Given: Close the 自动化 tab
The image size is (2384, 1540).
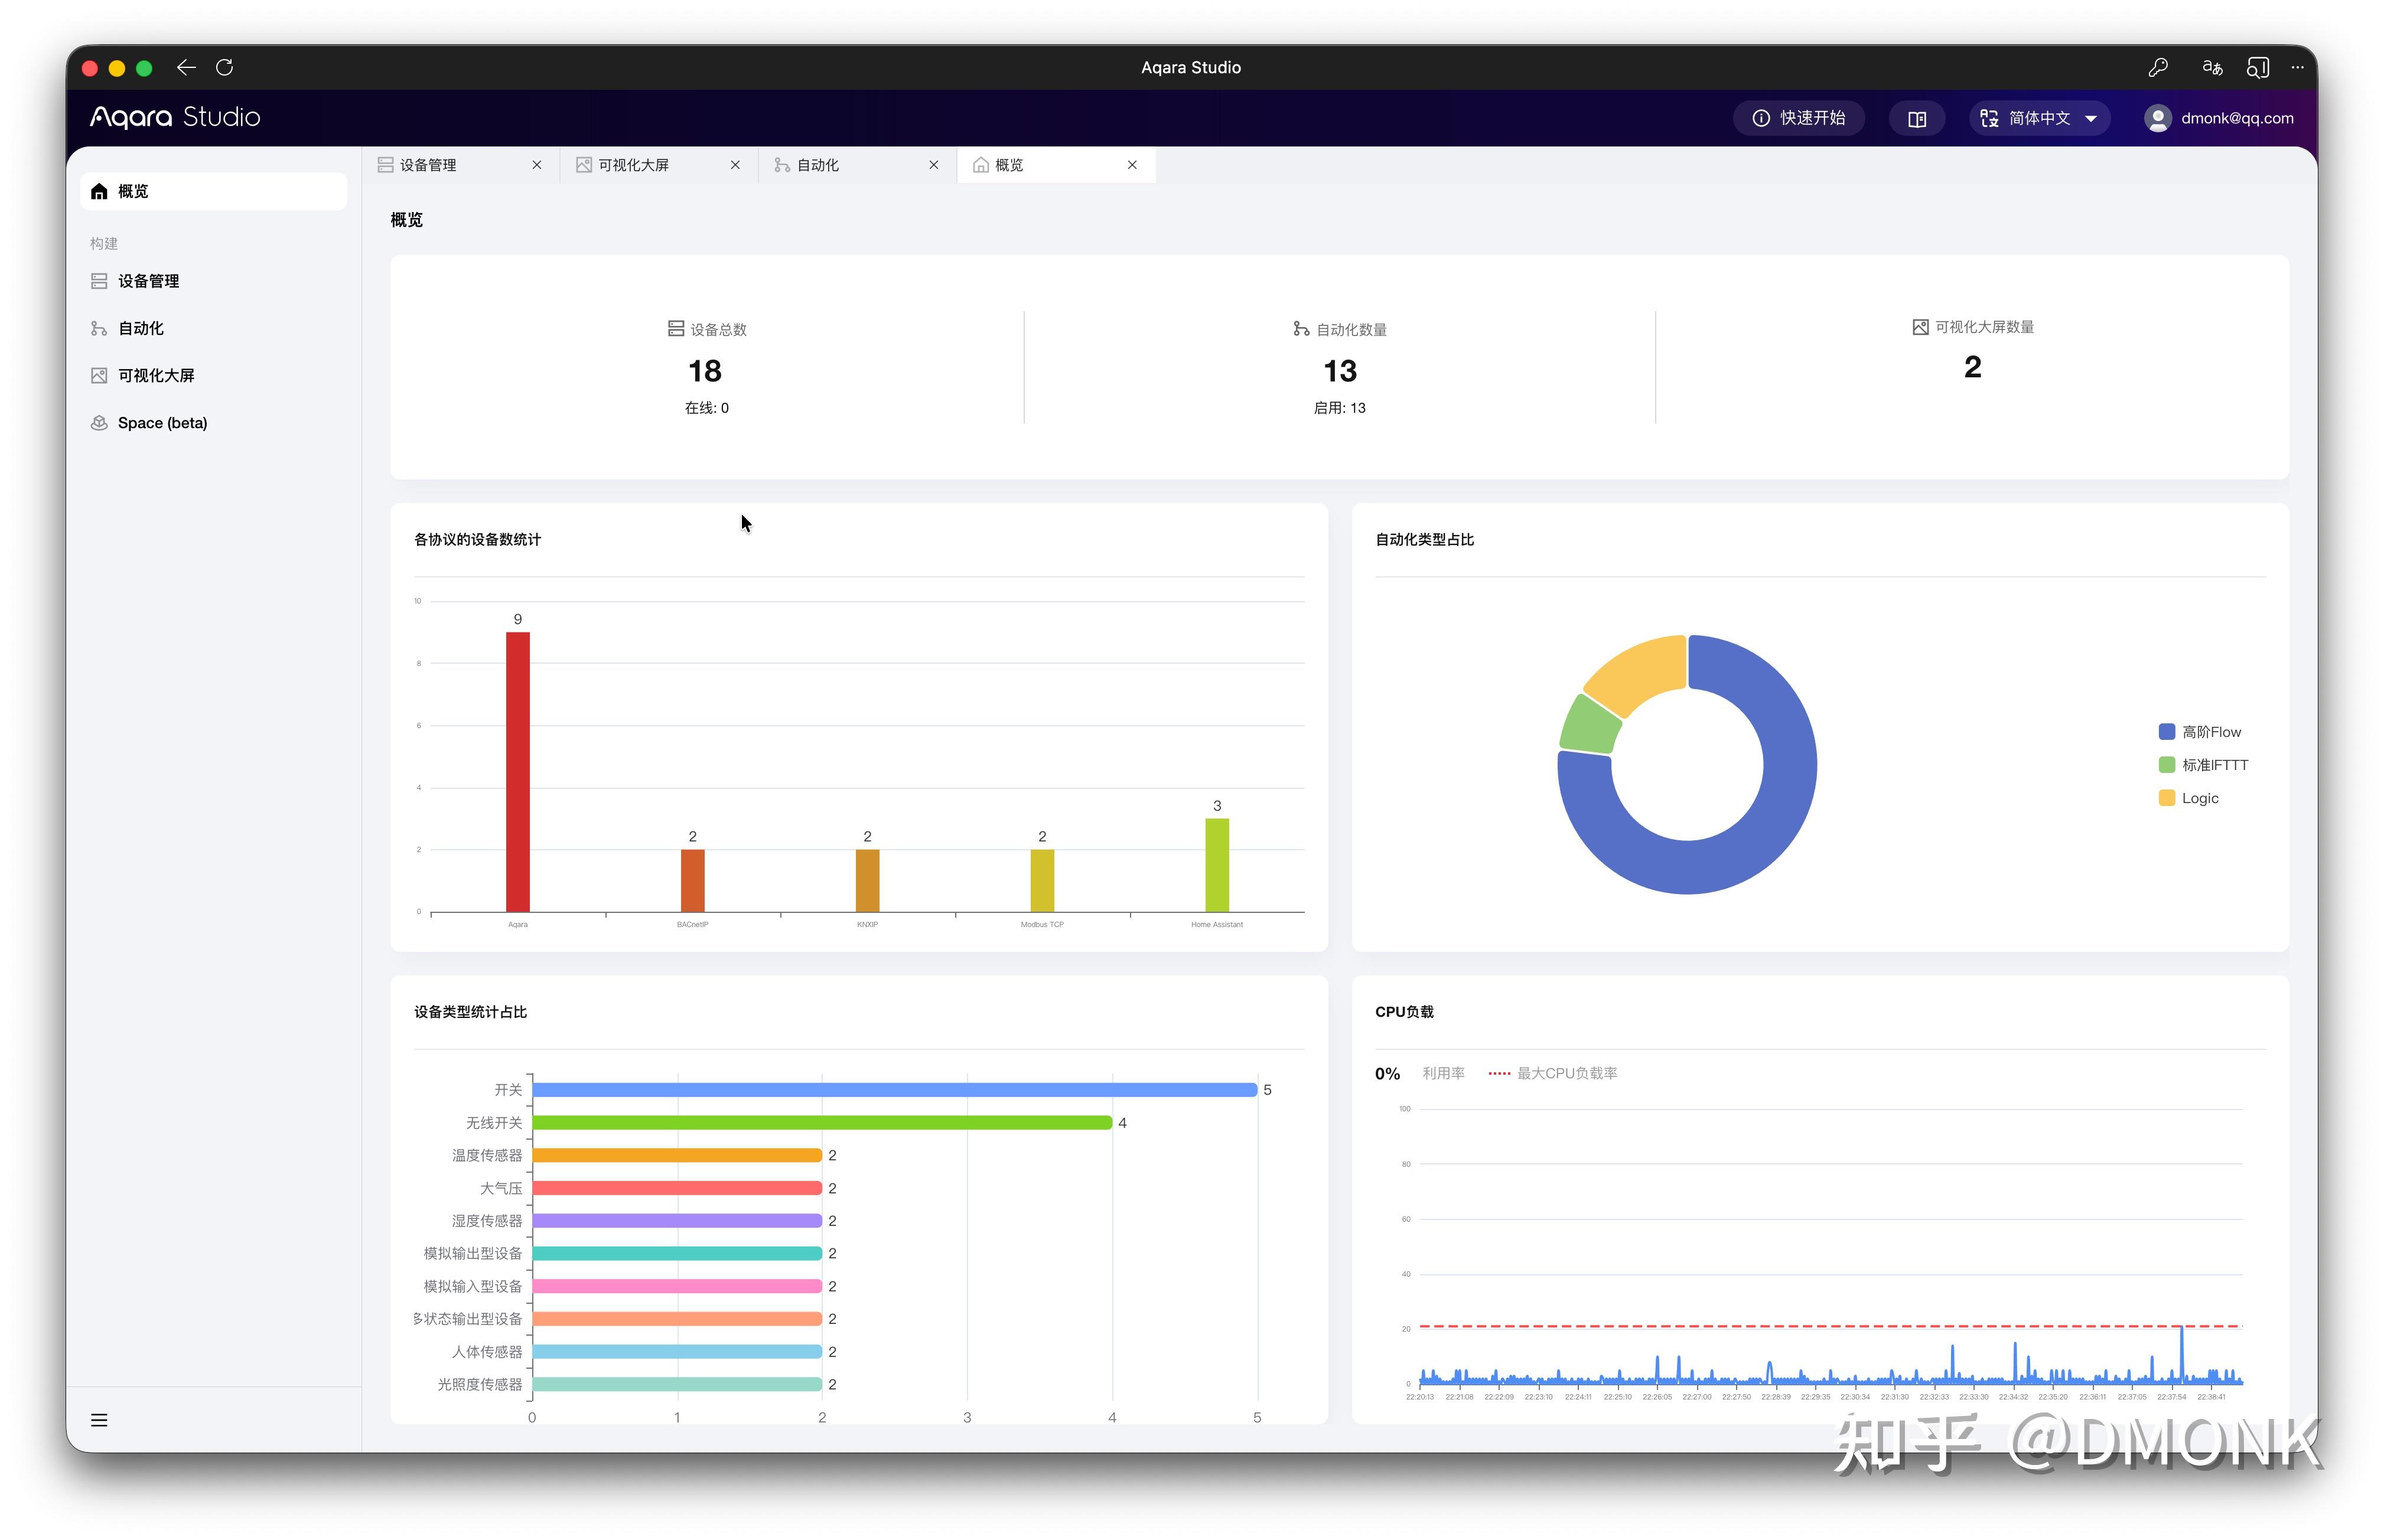Looking at the screenshot, I should pos(933,165).
